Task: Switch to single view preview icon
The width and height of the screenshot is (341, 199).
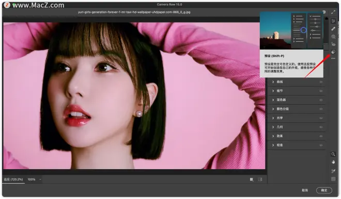Action: tap(252, 179)
